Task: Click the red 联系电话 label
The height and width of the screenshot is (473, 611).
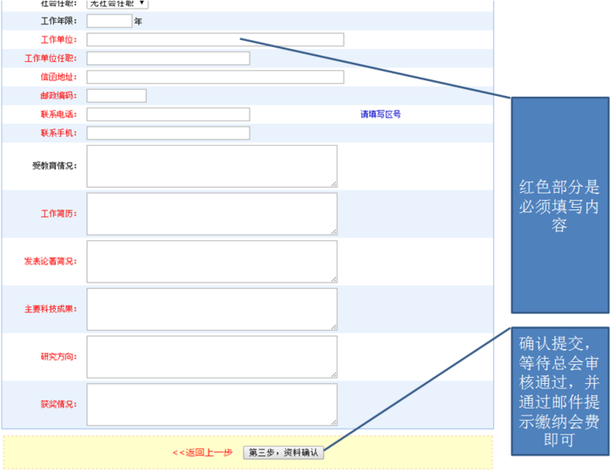Action: 58,114
